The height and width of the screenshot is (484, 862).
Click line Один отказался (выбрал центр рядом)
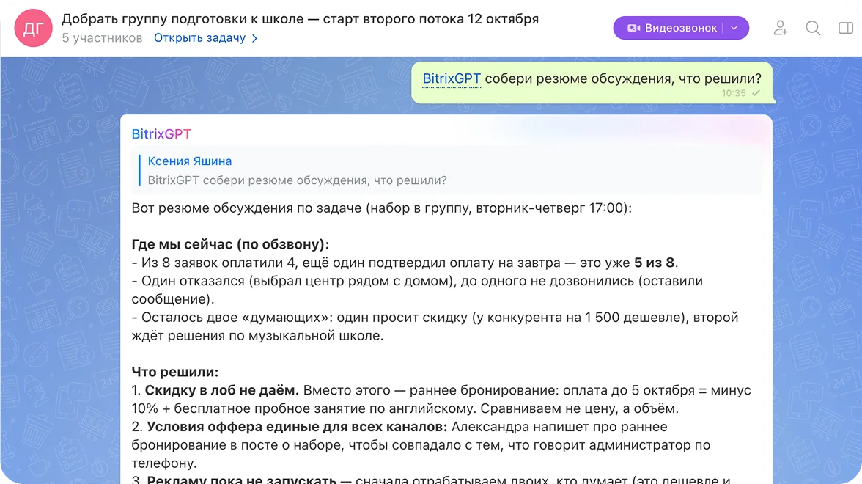(417, 290)
